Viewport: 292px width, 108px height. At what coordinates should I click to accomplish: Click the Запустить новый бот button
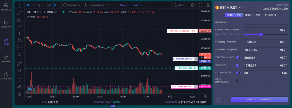pos(259,99)
